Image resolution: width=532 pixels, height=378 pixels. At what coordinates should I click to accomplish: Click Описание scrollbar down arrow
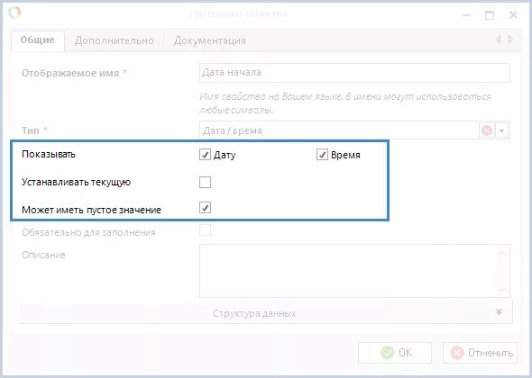502,290
